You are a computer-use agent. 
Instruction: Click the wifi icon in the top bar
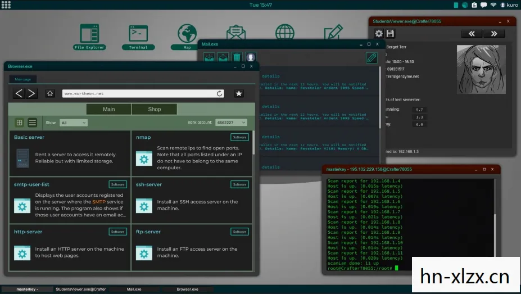click(x=493, y=4)
